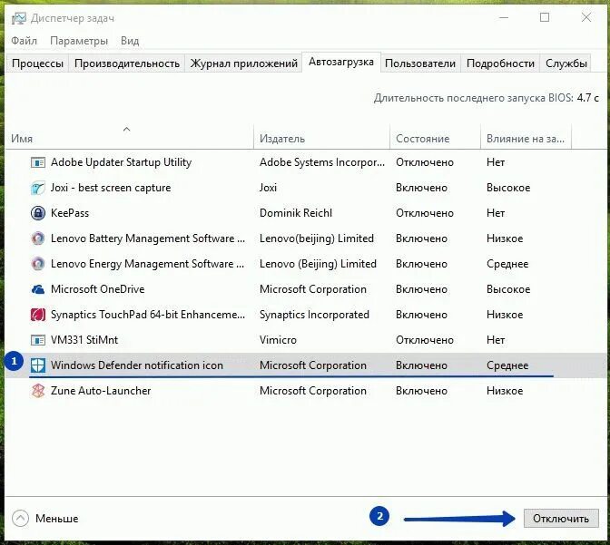The image size is (610, 545).
Task: Click the Zune Auto-Launcher icon
Action: 38,391
